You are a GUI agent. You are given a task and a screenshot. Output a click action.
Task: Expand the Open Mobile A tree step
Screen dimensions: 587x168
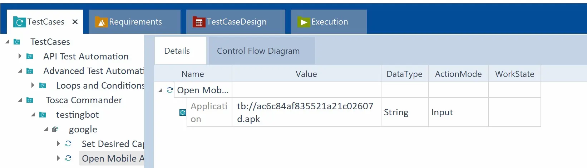pyautogui.click(x=59, y=158)
